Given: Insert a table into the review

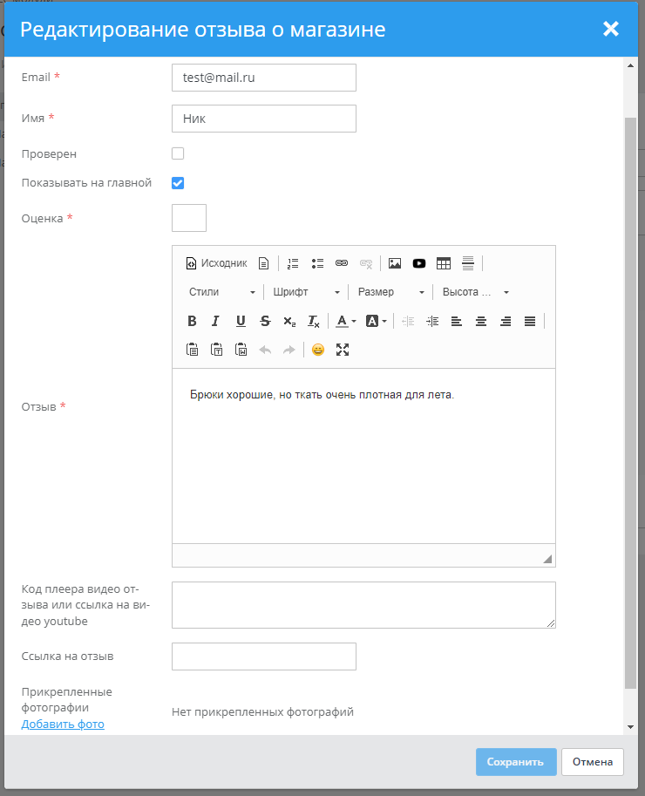Looking at the screenshot, I should coord(444,263).
